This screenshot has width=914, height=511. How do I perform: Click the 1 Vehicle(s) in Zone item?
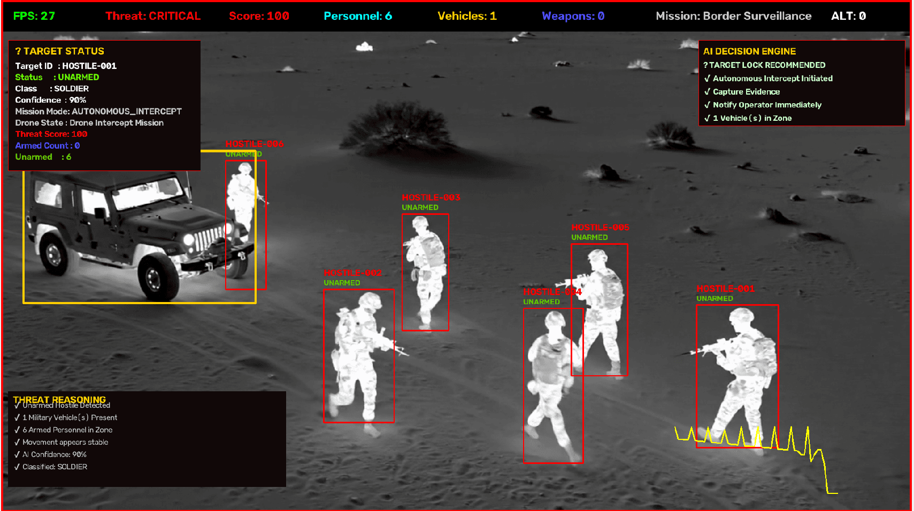748,118
